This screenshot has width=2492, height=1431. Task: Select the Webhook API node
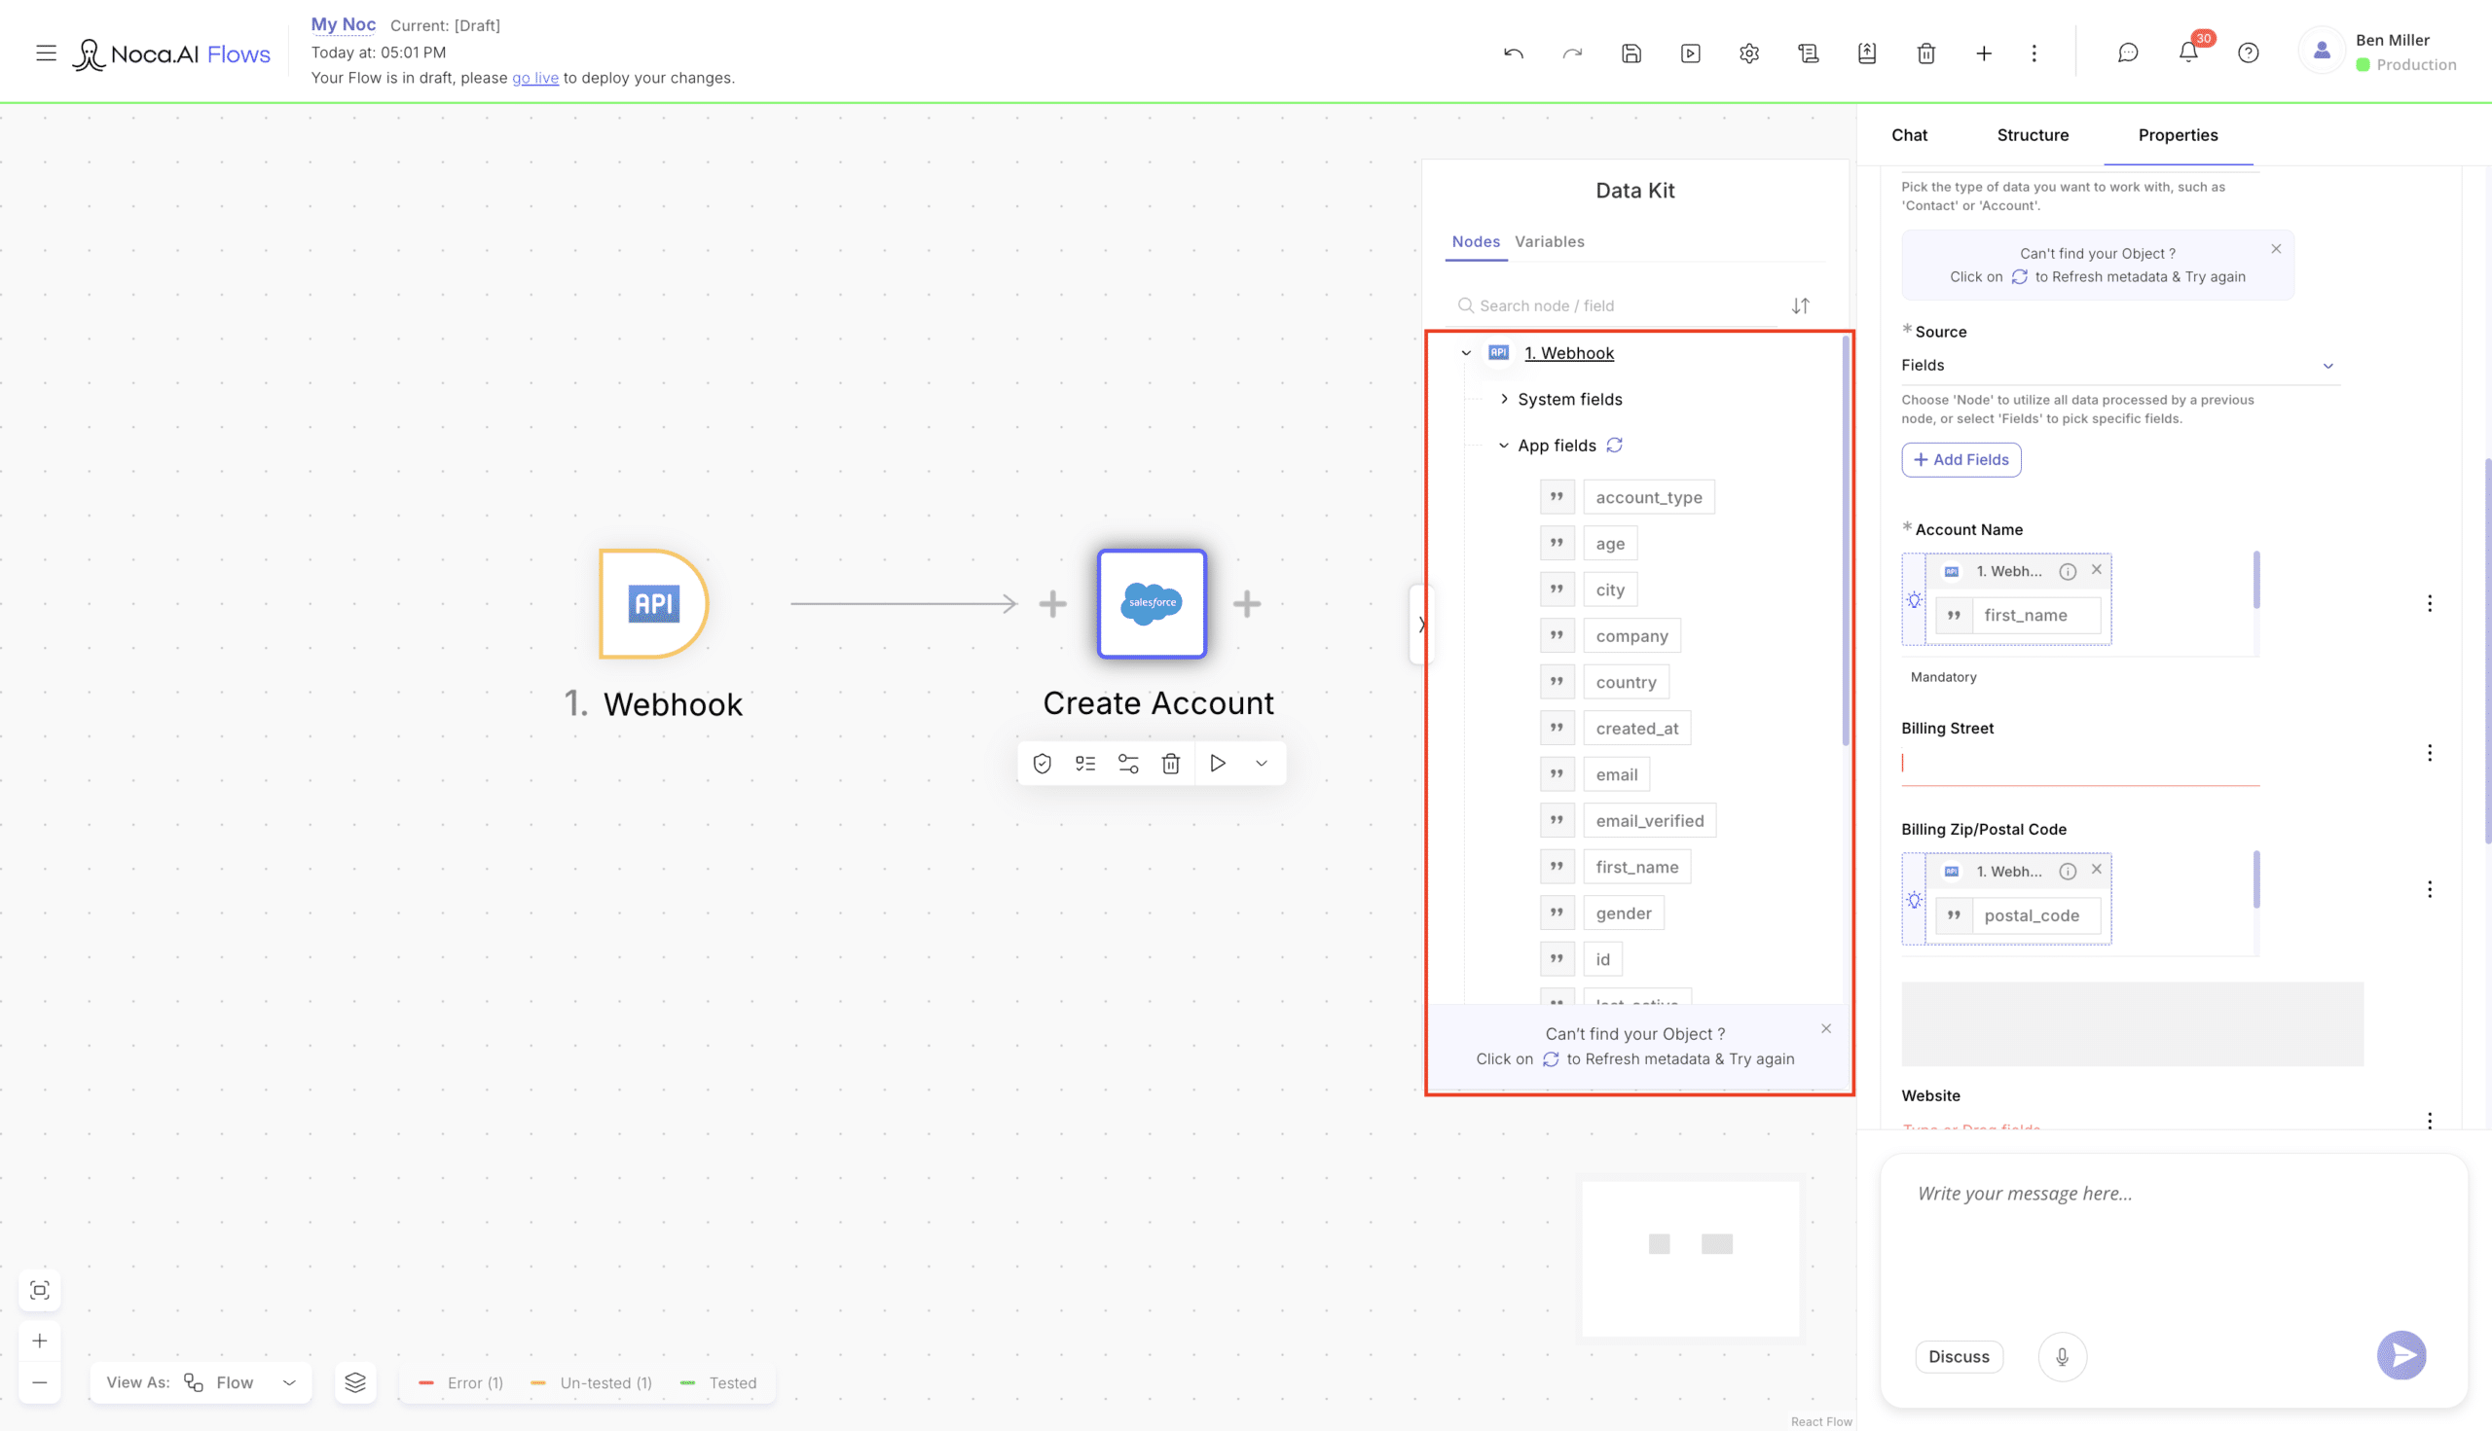tap(654, 603)
